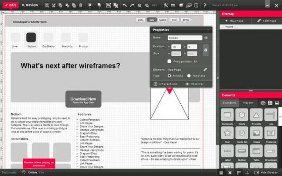This screenshot has height=176, width=282.
Task: Switch to Master elements tab
Action: coord(248,103)
